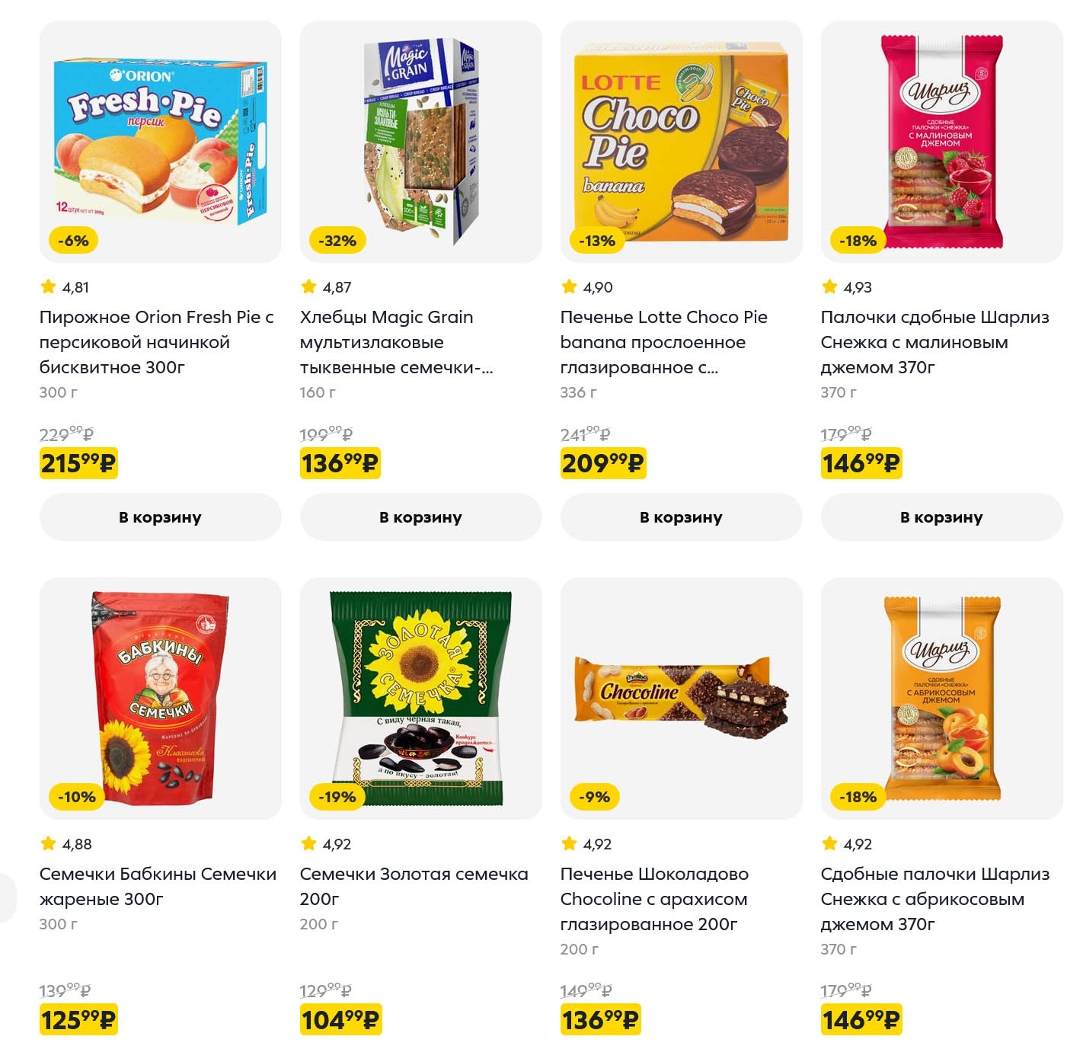Open the Хлебцы Magic Grain title link

click(x=396, y=342)
